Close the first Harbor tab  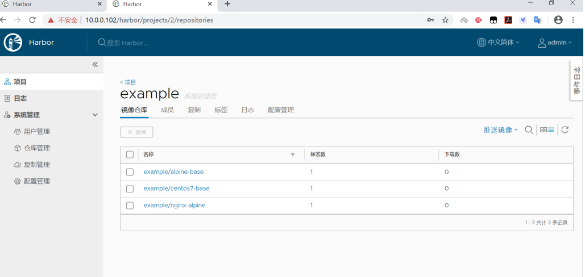click(99, 4)
